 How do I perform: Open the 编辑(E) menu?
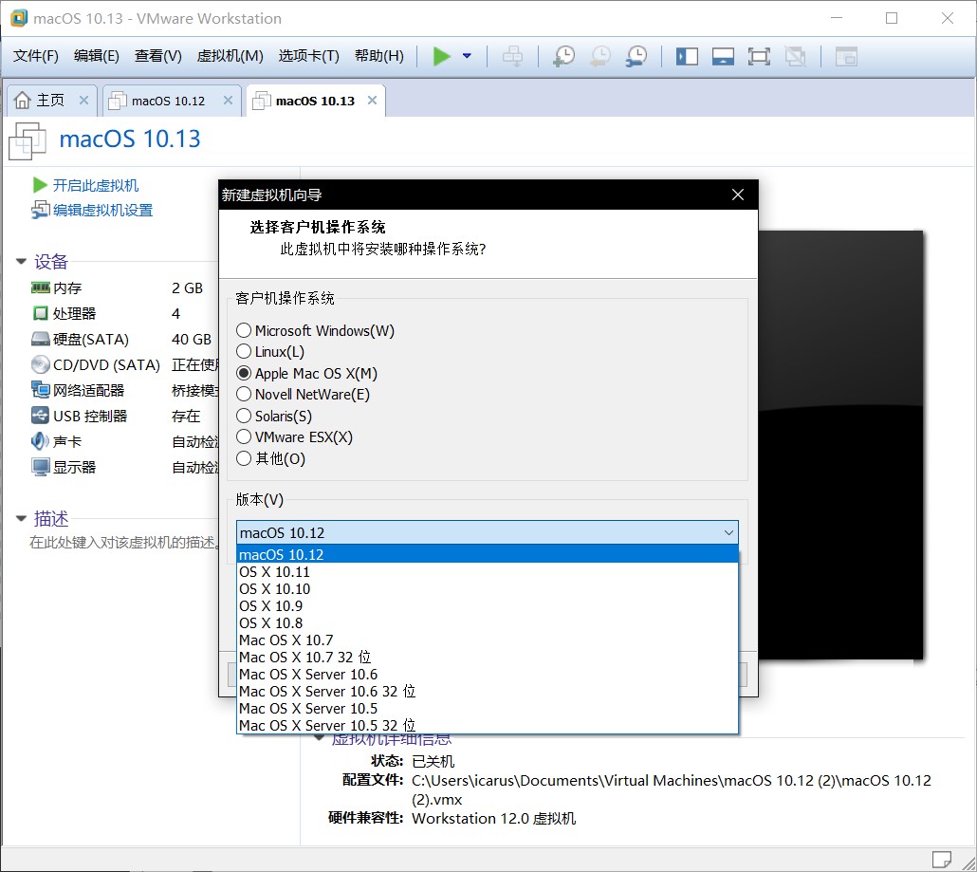(x=96, y=56)
